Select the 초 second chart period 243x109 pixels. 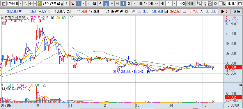point(111,3)
